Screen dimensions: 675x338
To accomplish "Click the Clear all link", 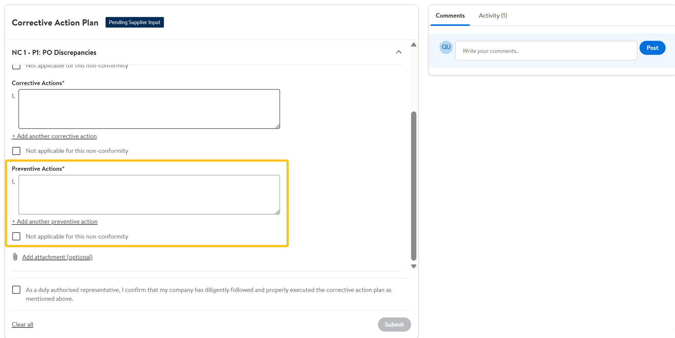I will [23, 324].
